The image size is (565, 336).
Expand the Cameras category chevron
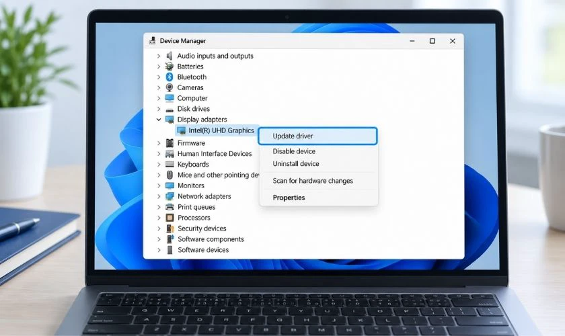click(x=159, y=87)
